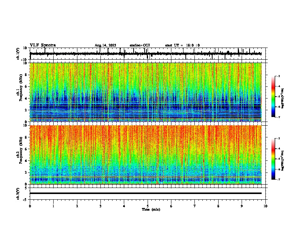Click time axis tick label "5"
299x231 pixels.
coord(148,206)
